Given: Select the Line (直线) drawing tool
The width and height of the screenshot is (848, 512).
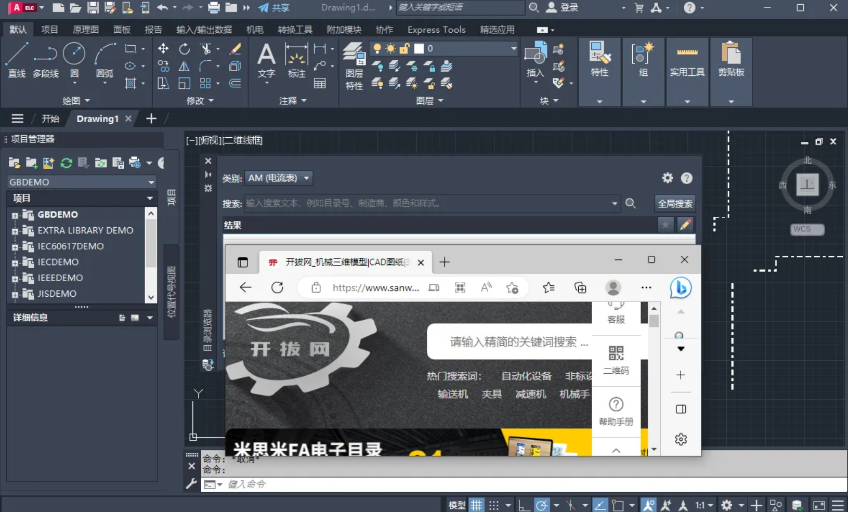Looking at the screenshot, I should (17, 60).
